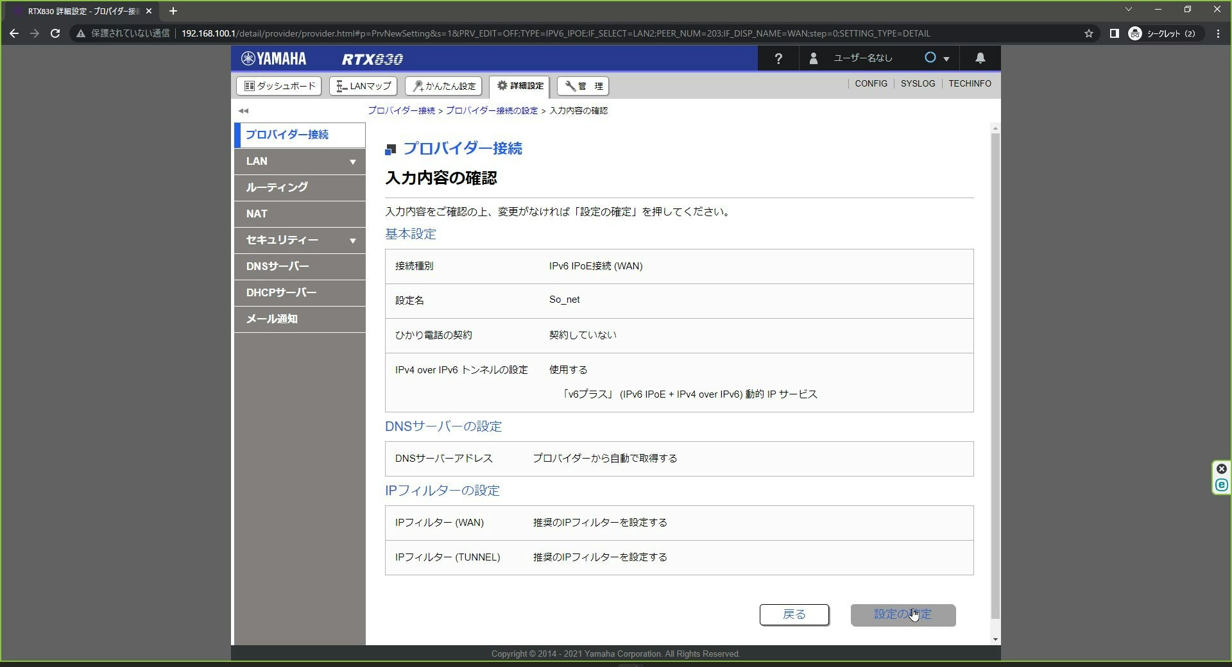
Task: Open the help panel via question mark icon
Action: click(778, 58)
